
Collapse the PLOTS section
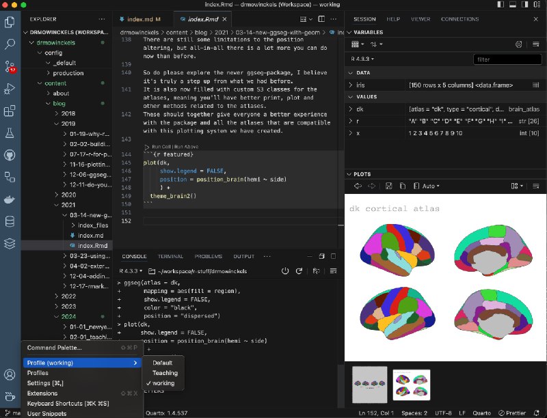point(349,174)
